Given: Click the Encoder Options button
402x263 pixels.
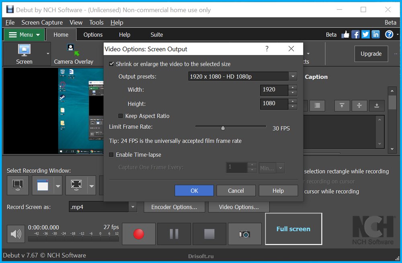Looking at the screenshot, I should (174, 207).
